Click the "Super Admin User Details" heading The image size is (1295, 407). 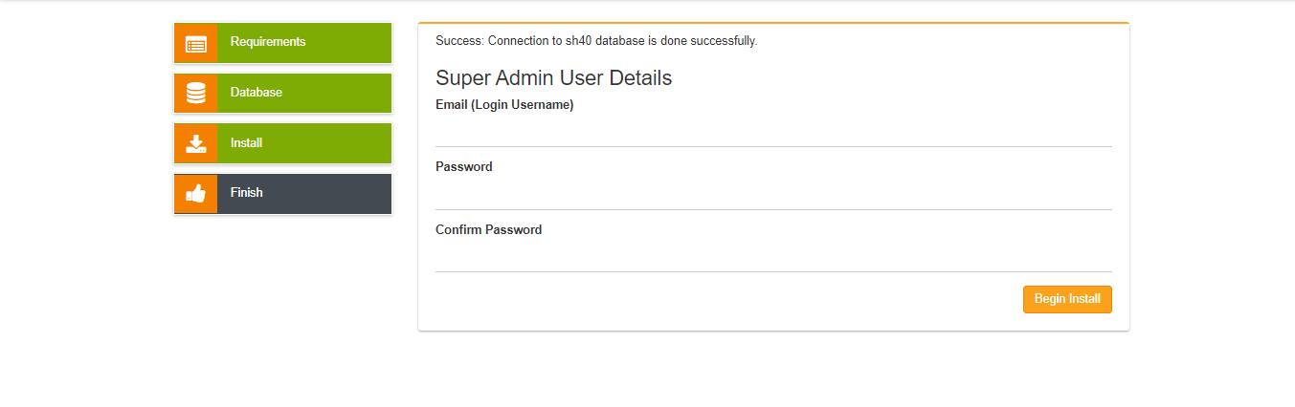553,78
